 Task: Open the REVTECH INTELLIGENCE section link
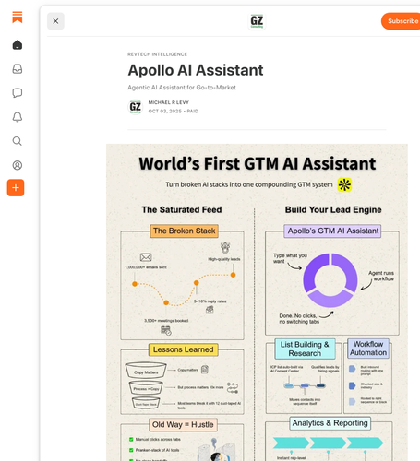pos(157,54)
